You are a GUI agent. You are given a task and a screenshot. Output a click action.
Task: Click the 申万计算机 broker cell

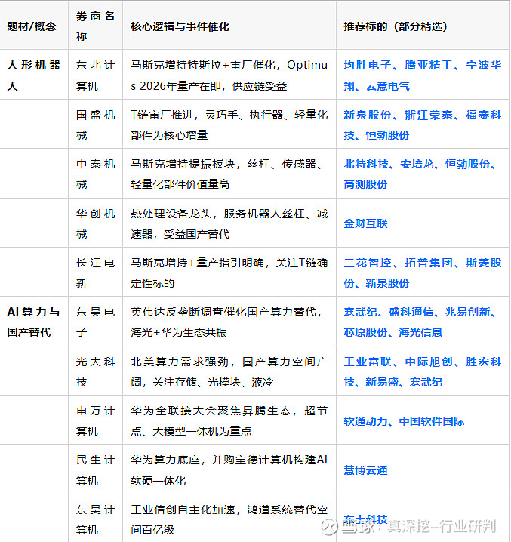(x=95, y=420)
